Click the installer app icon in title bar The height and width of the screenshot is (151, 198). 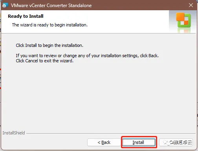click(5, 6)
